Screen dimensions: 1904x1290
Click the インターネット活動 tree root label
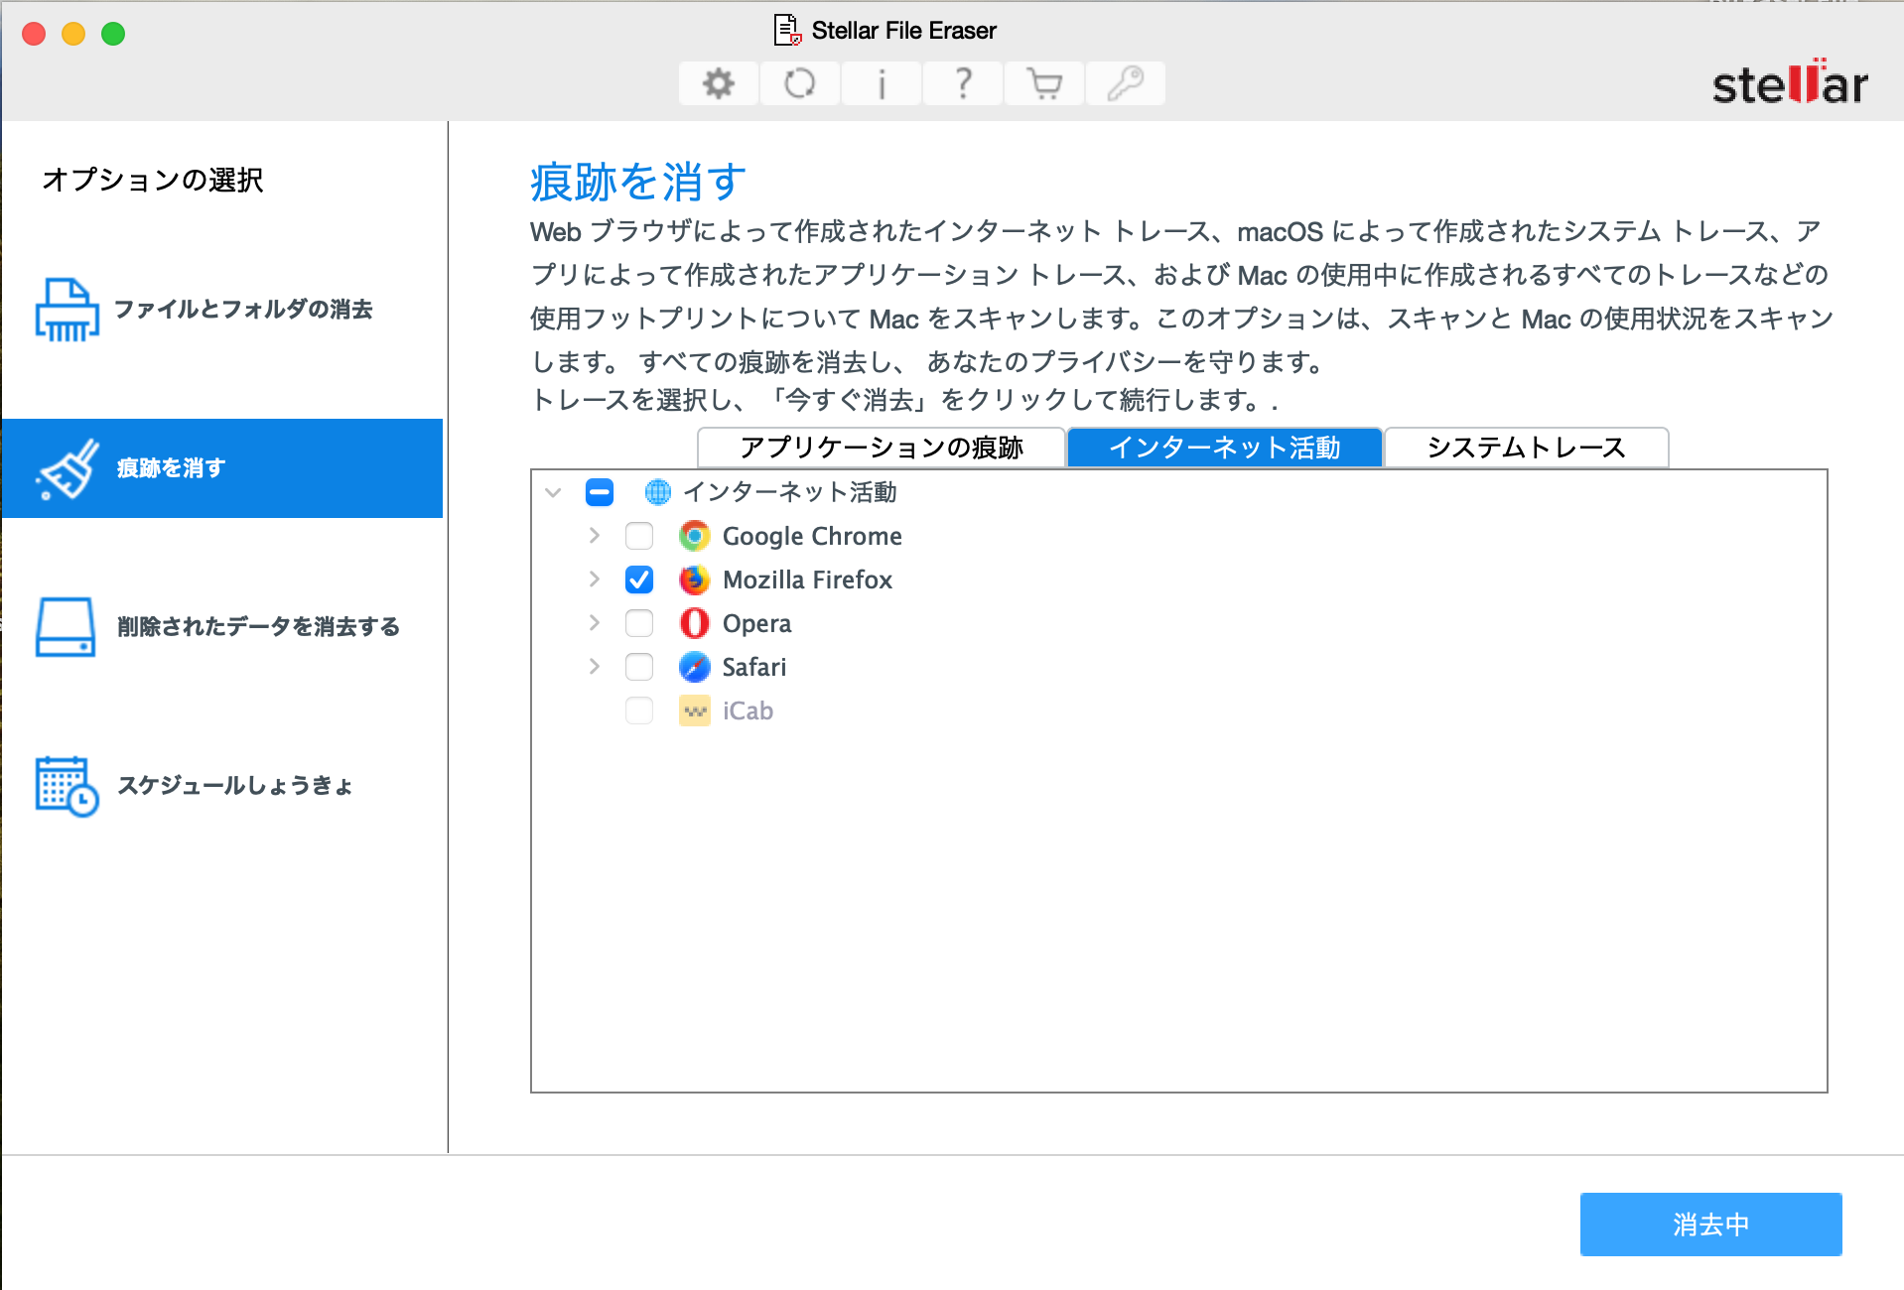790,492
